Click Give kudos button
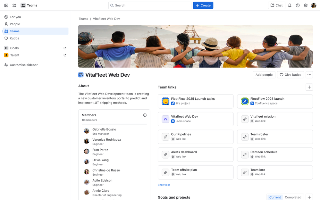Viewport: 320px width, 200px height. [291, 75]
